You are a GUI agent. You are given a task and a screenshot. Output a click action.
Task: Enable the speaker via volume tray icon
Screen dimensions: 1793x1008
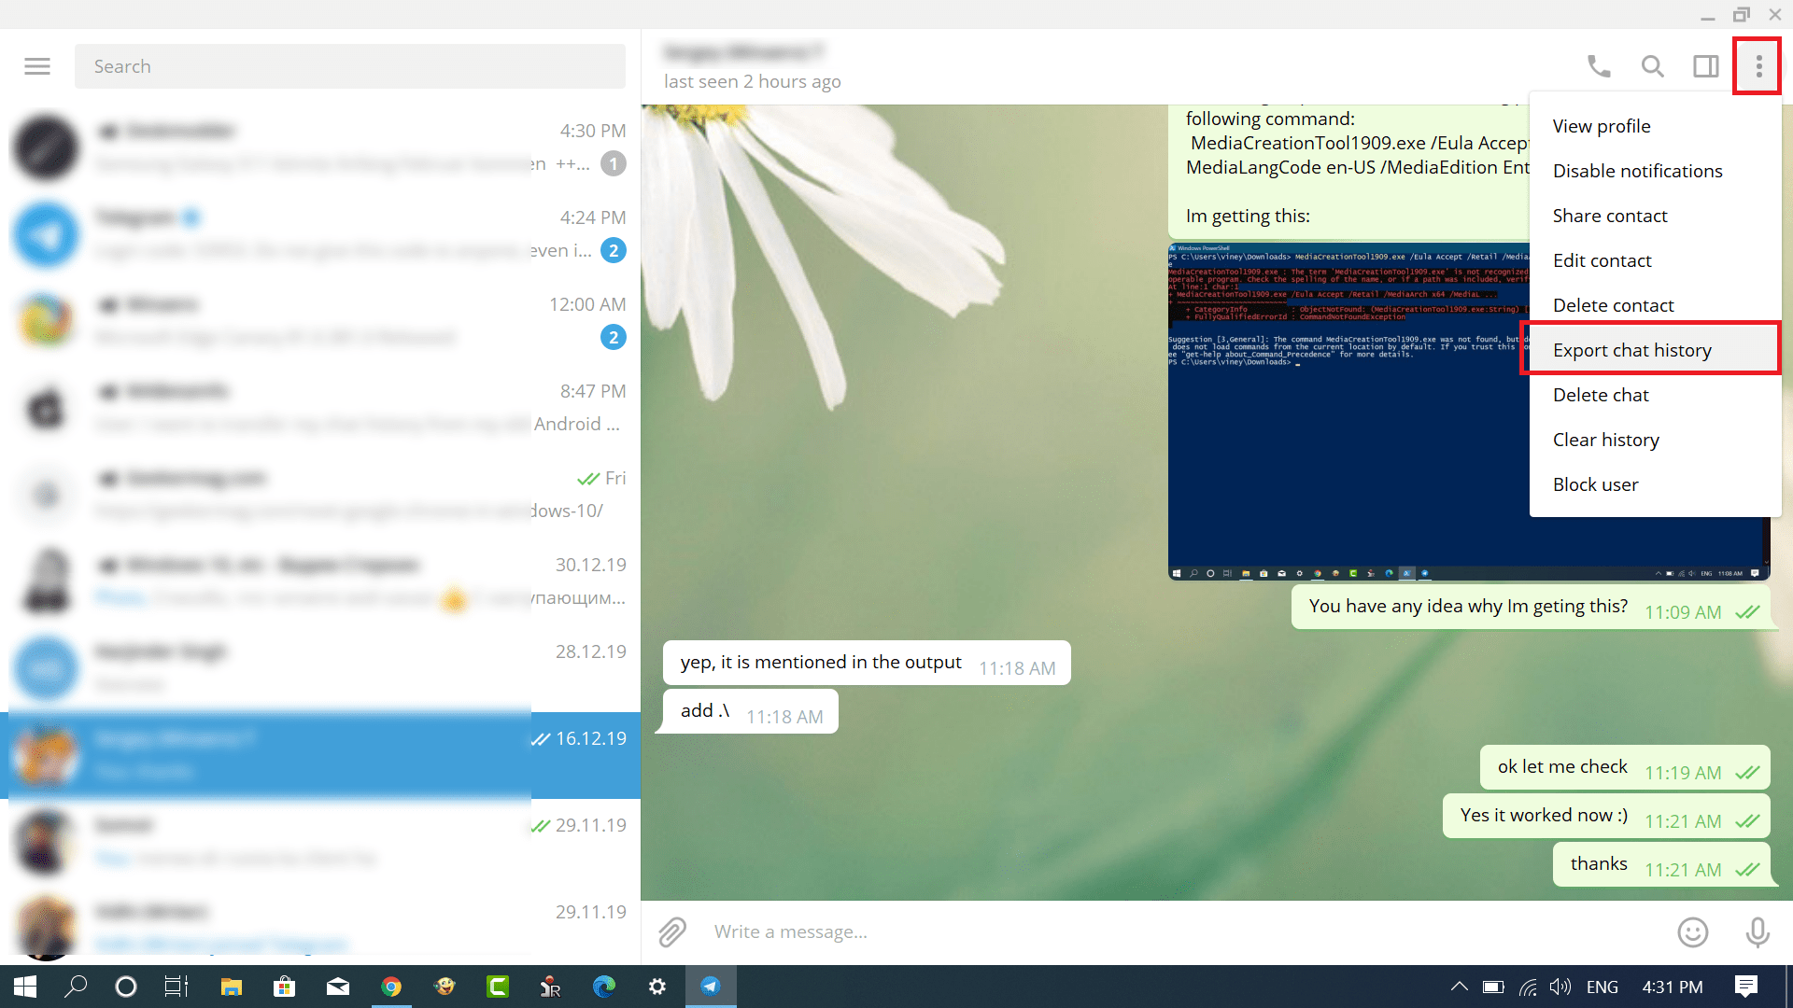coord(1560,987)
